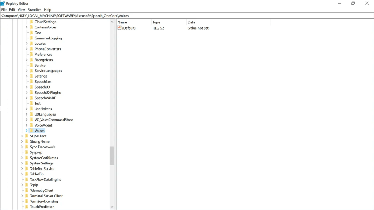Click the folder icon beside TelemetryClient
The height and width of the screenshot is (210, 374).
point(26,191)
